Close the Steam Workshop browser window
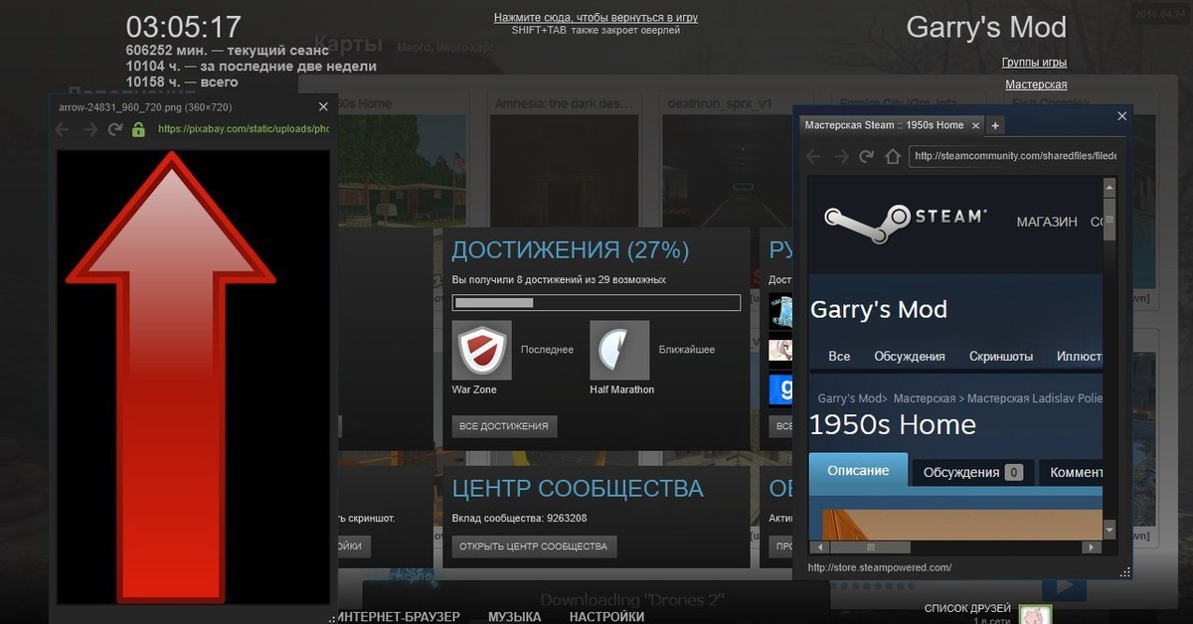The height and width of the screenshot is (624, 1193). 1122,115
